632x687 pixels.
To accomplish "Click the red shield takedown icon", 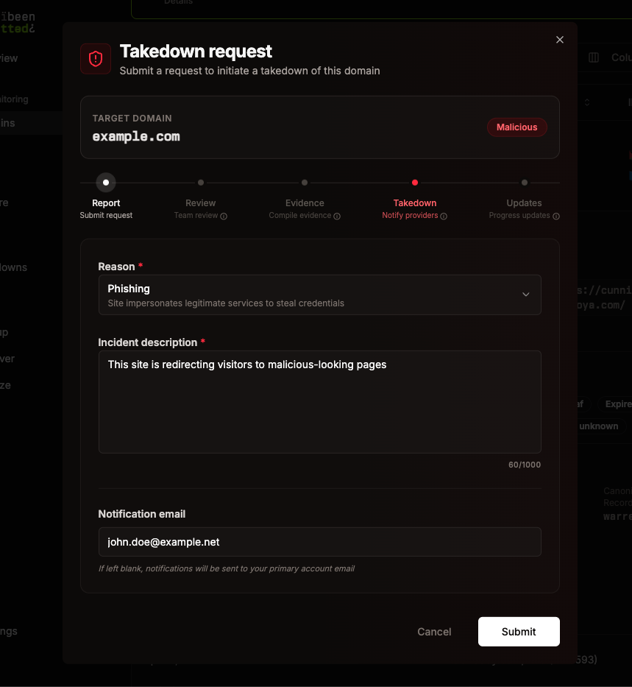I will (96, 59).
